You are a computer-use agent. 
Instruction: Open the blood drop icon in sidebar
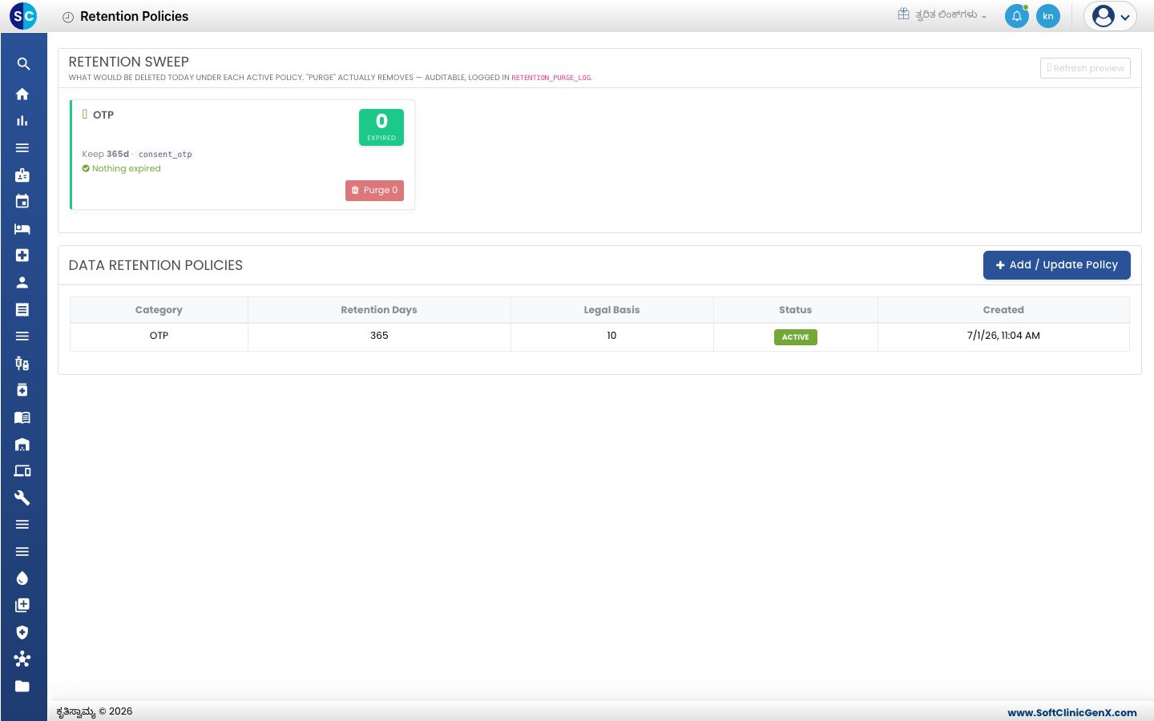coord(22,578)
